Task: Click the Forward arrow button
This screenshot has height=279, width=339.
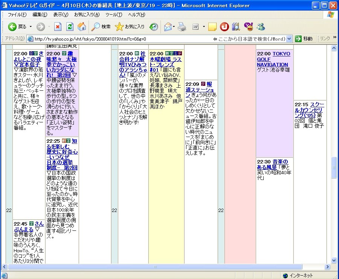Action: pos(40,27)
